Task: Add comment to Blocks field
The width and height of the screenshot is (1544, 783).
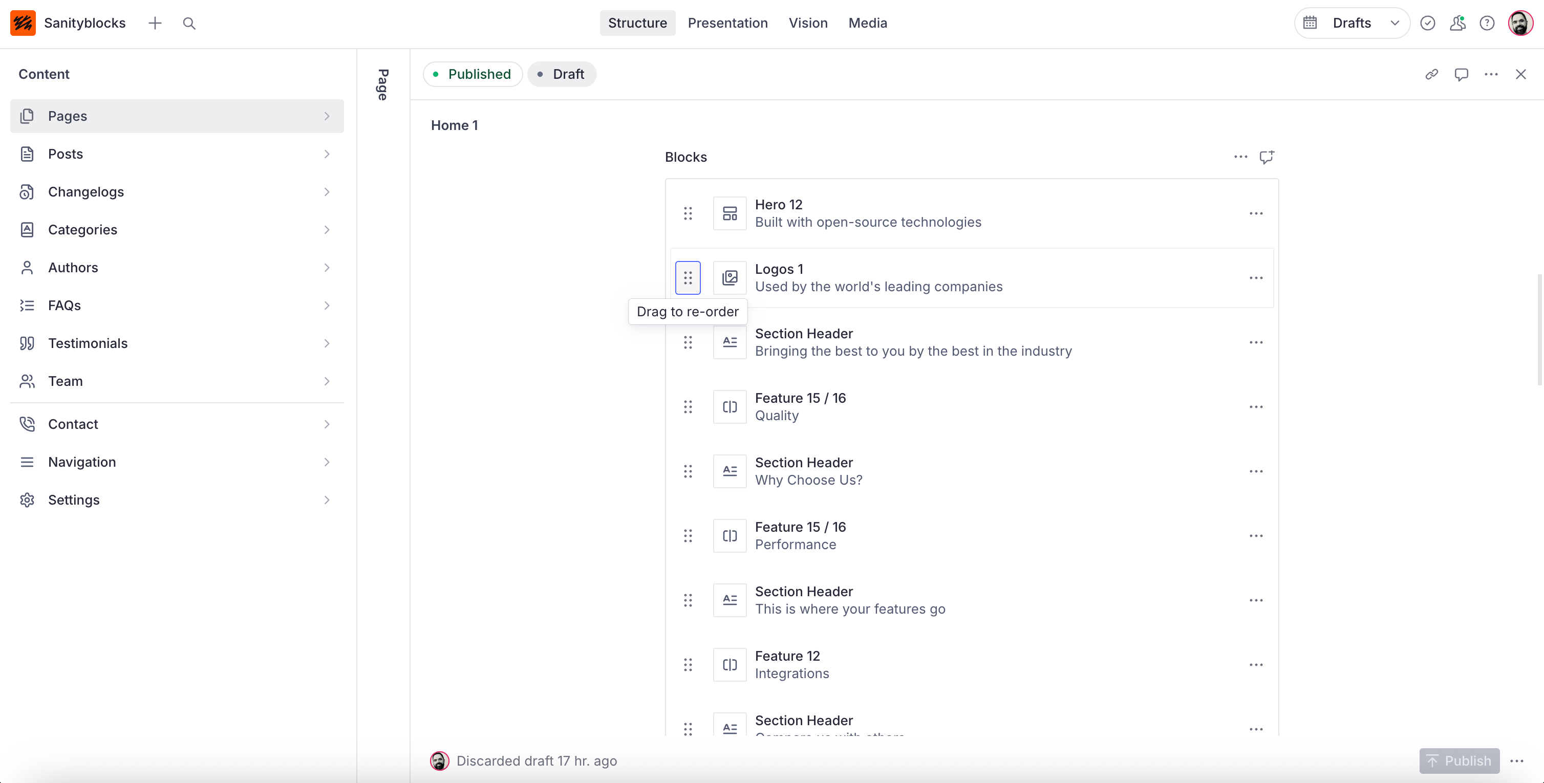Action: pyautogui.click(x=1266, y=157)
